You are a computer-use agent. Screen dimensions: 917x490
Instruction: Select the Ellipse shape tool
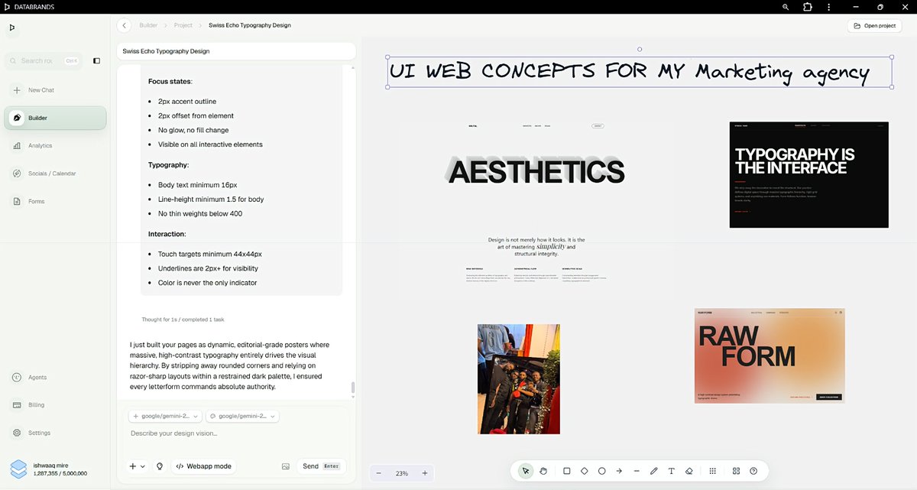(602, 471)
